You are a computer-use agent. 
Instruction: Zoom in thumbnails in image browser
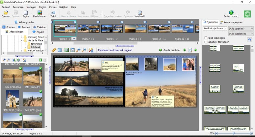pyautogui.click(x=4, y=60)
